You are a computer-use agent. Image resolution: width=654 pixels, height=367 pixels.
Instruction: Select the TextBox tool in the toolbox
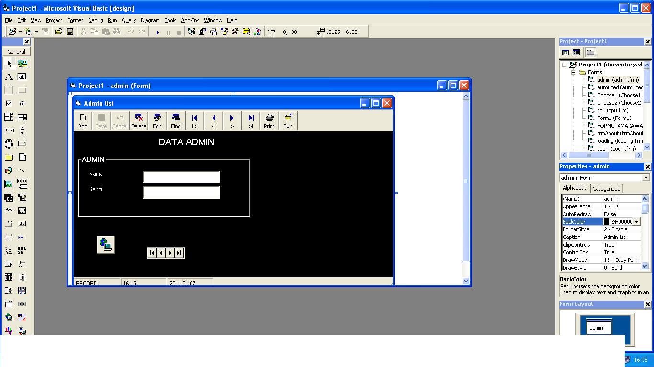pos(21,76)
